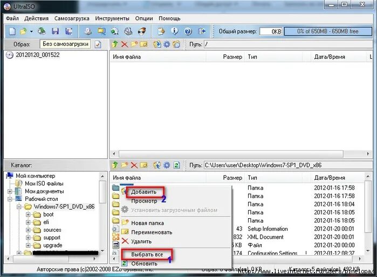The width and height of the screenshot is (377, 277).
Task: Click Up arrow in the Каталог toolbar
Action: (115, 165)
